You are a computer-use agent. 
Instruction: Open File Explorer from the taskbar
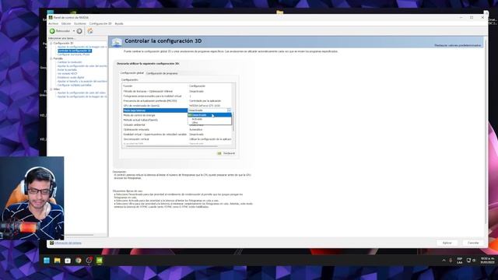point(57,261)
